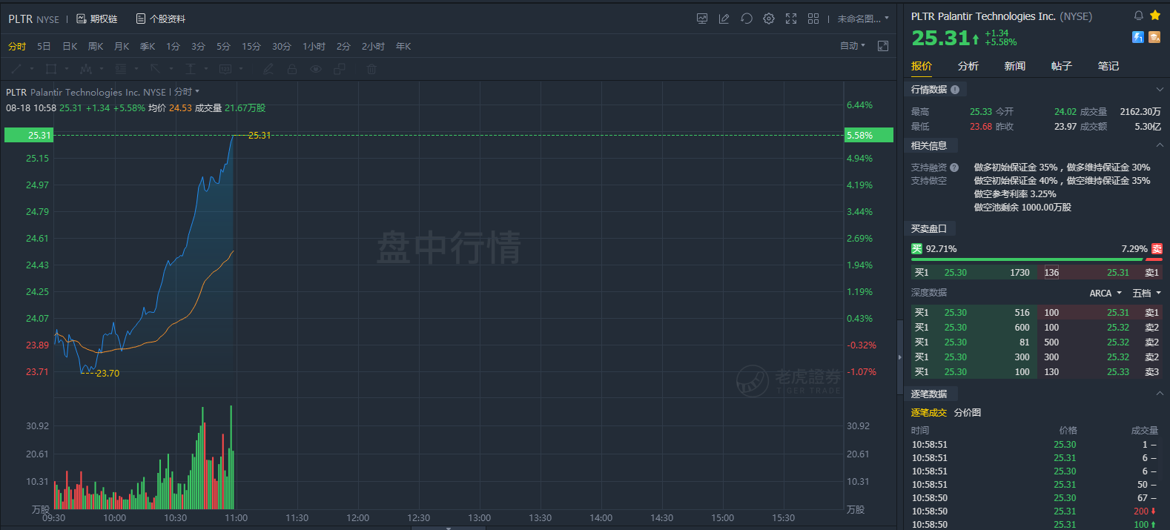Image resolution: width=1170 pixels, height=530 pixels.
Task: Select the 分时 intraday timeframe
Action: tap(17, 46)
